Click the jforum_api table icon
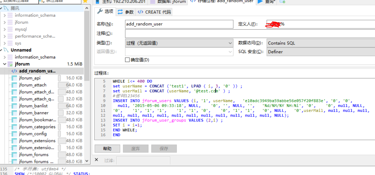Screen dimensions: 375x175 point(14,78)
